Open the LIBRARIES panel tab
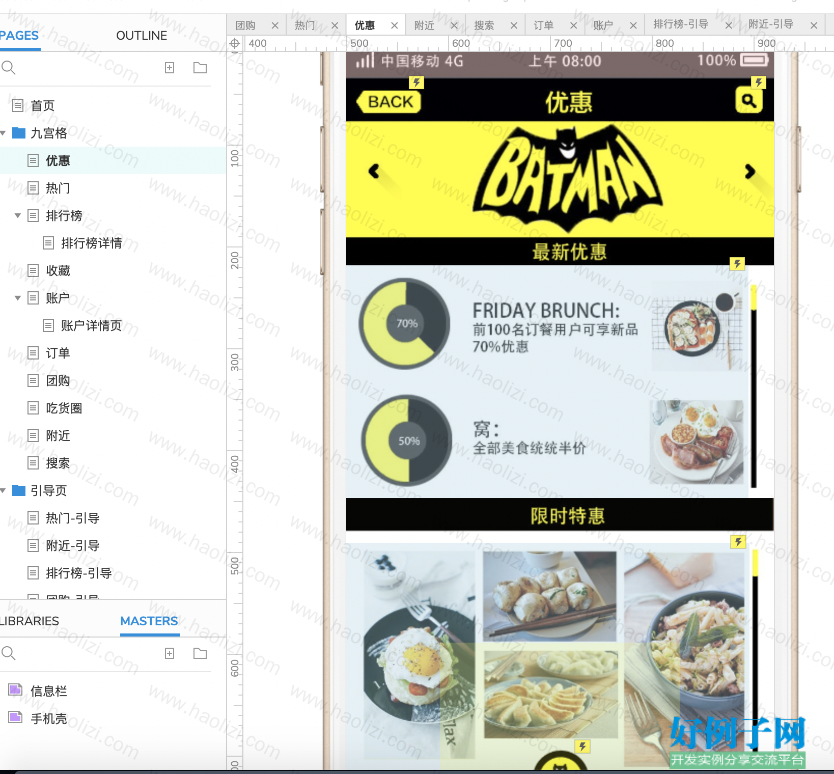The width and height of the screenshot is (834, 774). pos(29,621)
